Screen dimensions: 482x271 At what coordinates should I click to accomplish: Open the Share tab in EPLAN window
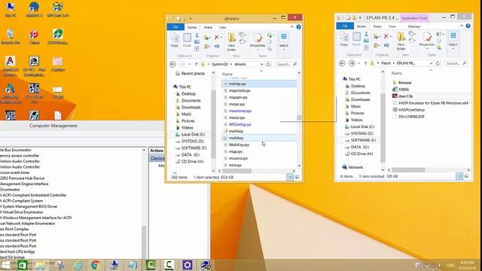coord(377,26)
